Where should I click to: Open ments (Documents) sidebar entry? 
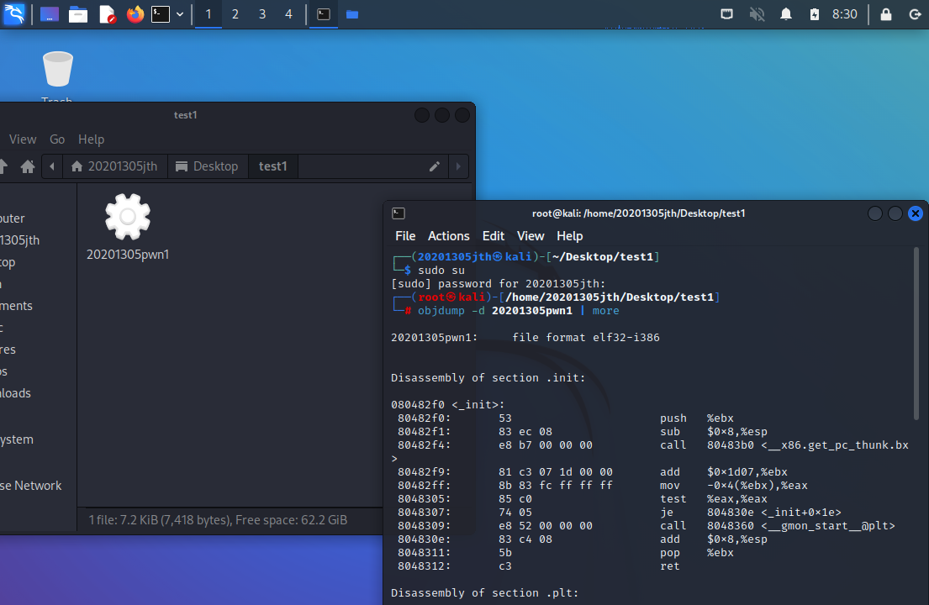(x=16, y=306)
